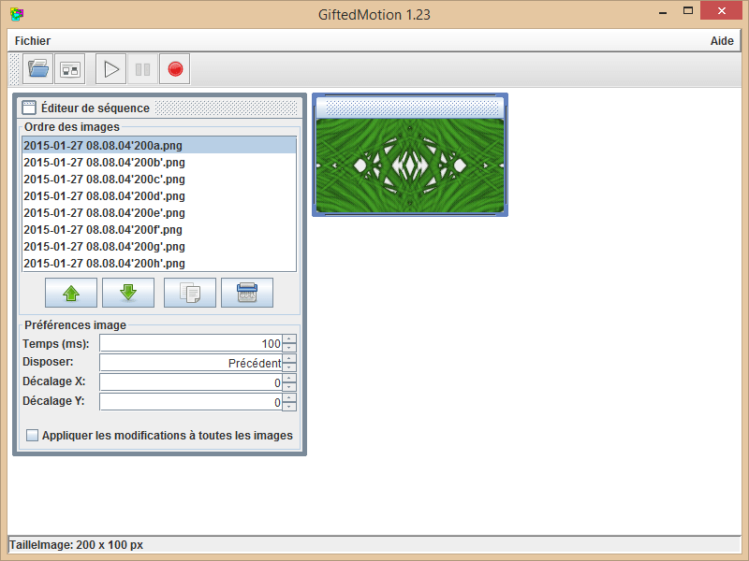Select the 200h'.png frame entry

tap(104, 264)
